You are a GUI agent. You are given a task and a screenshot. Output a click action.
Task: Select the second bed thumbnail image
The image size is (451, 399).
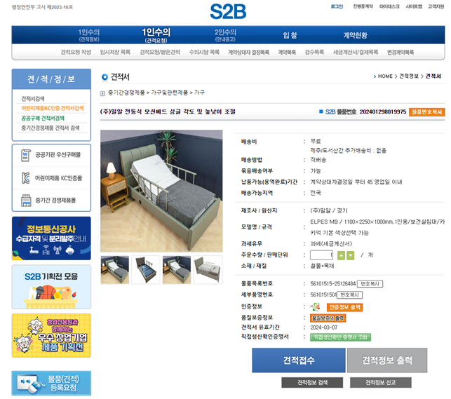pyautogui.click(x=146, y=270)
